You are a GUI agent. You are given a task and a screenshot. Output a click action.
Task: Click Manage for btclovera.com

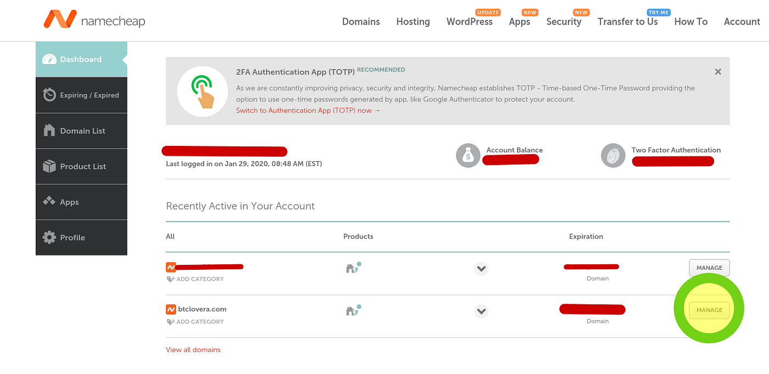point(709,310)
